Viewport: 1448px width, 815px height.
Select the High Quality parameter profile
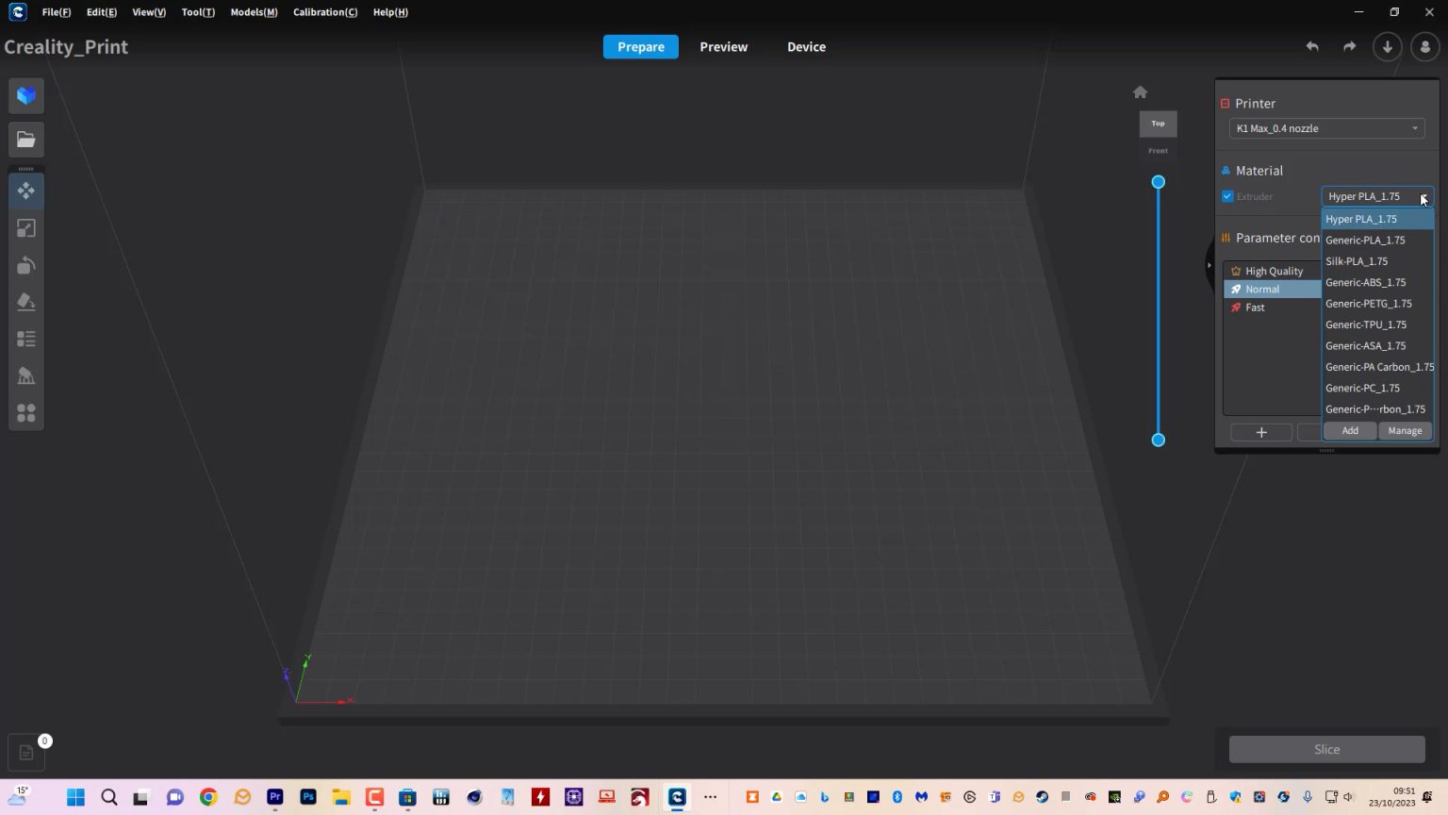pyautogui.click(x=1273, y=271)
